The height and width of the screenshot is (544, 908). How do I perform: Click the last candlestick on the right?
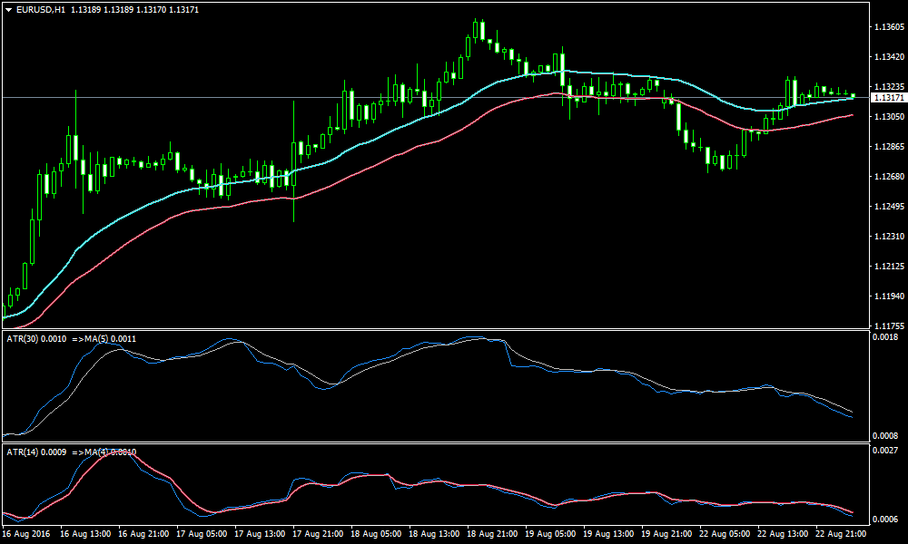854,95
